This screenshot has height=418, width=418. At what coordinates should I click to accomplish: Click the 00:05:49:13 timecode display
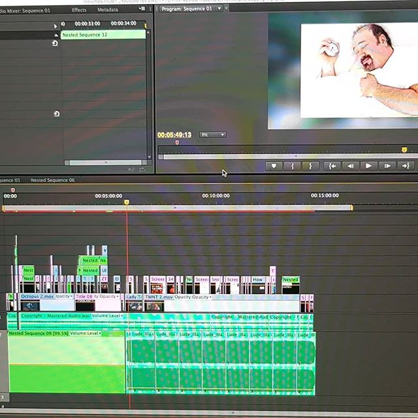[x=174, y=135]
